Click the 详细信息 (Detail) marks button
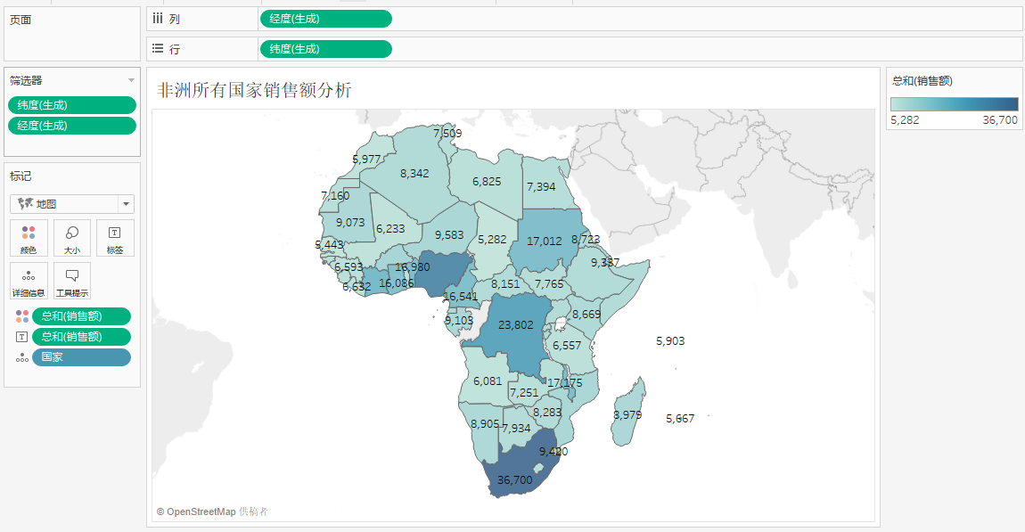1025x532 pixels. [29, 281]
